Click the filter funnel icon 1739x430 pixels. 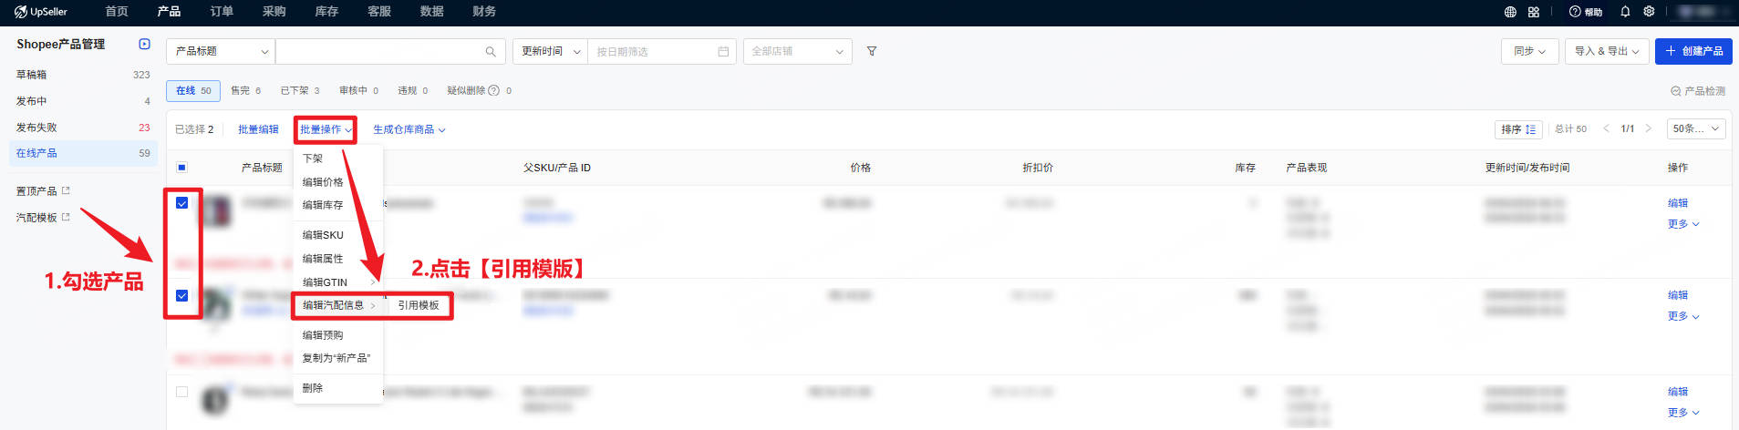point(872,52)
